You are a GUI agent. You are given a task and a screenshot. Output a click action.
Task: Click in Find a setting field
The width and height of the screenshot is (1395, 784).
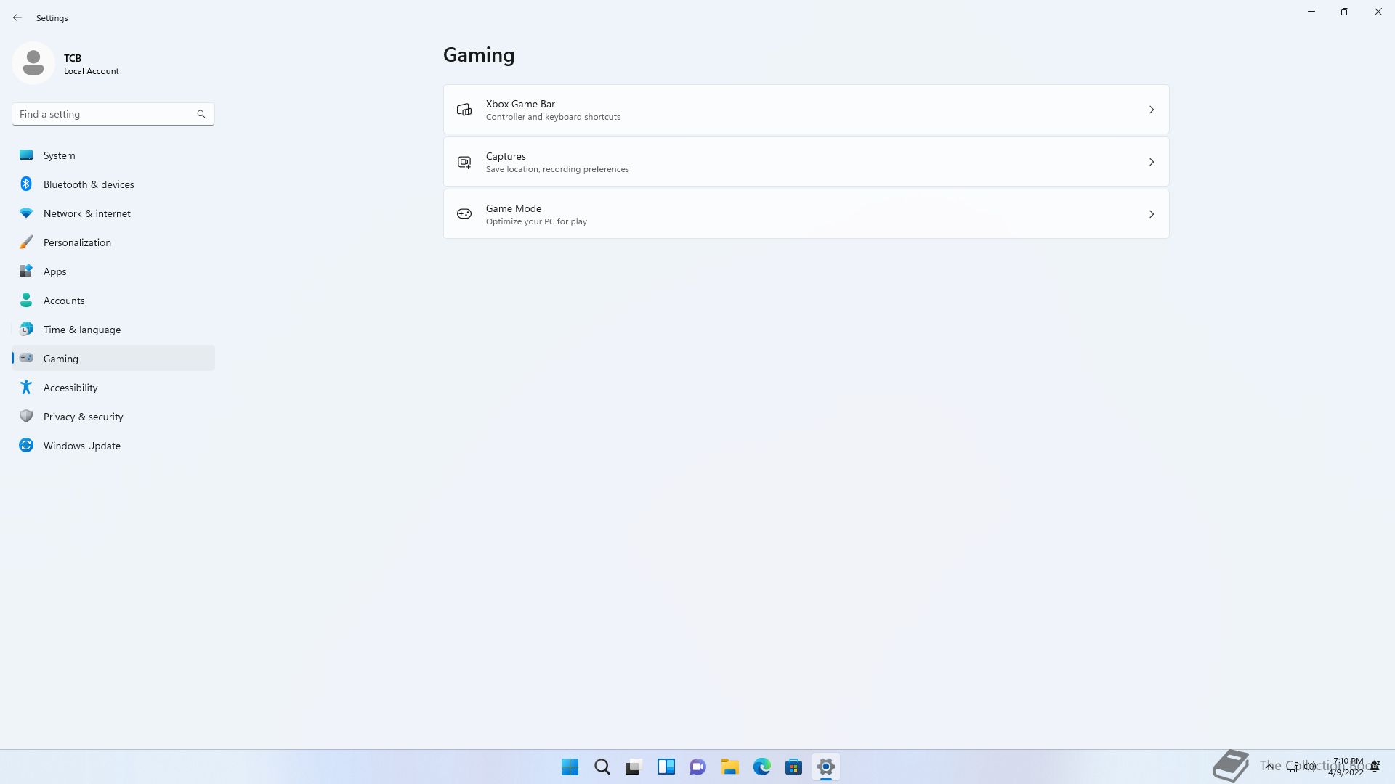113,114
